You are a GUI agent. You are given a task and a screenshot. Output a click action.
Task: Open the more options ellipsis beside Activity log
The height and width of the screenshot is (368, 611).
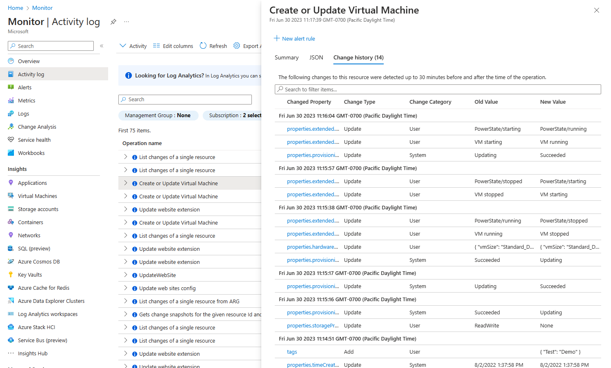click(x=127, y=22)
